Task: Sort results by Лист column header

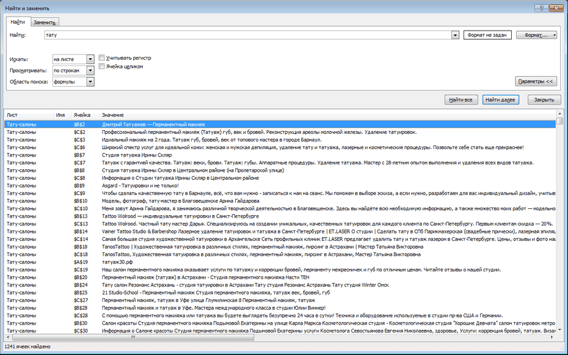Action: coord(29,115)
